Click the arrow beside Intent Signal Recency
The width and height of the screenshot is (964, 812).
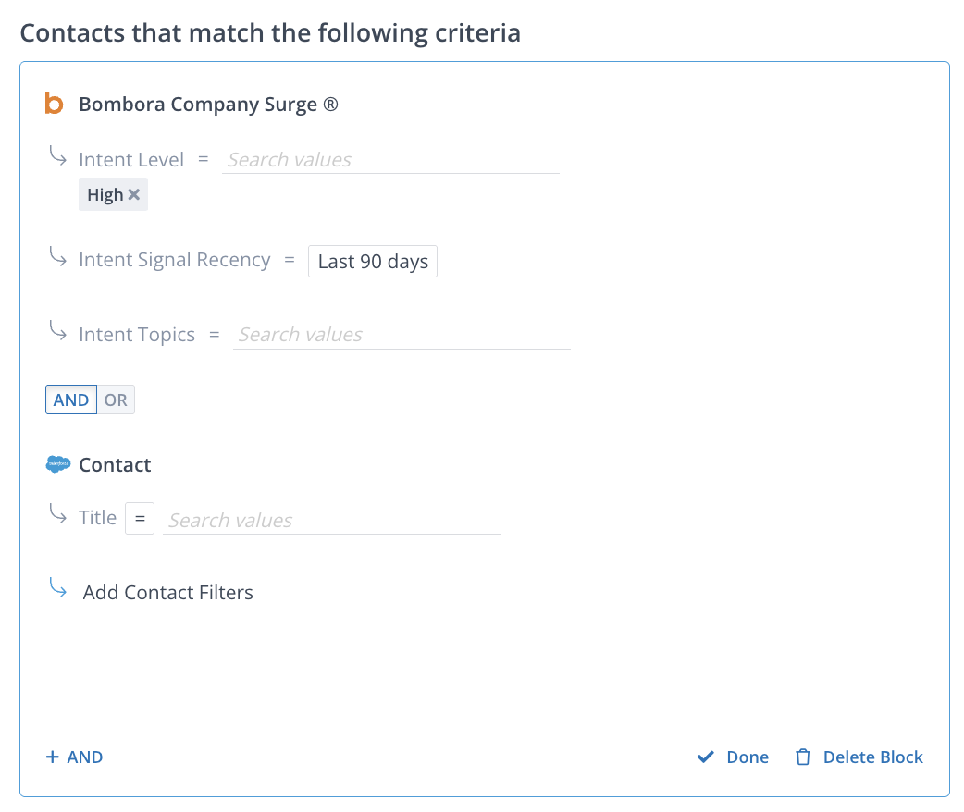[57, 258]
